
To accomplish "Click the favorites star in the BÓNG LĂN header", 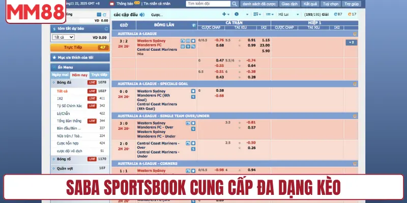I will point(194,25).
